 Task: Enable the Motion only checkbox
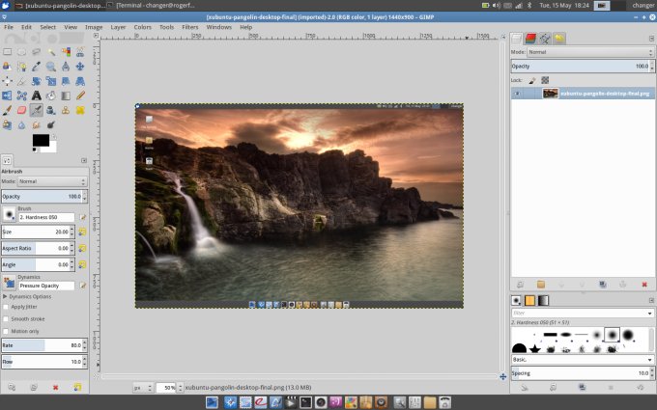tap(6, 331)
